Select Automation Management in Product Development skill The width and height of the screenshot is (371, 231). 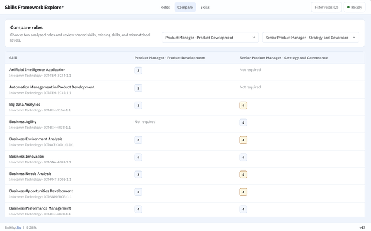(52, 87)
